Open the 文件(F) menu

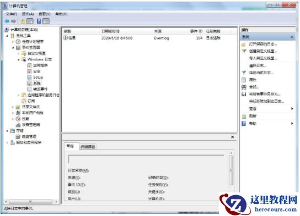click(12, 14)
